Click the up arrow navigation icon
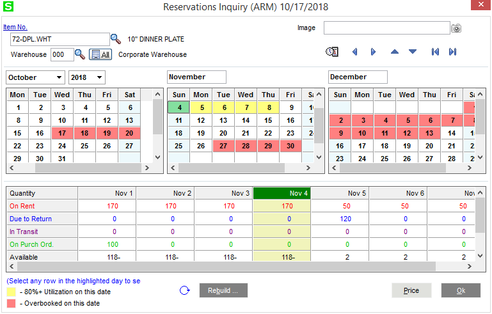 click(x=395, y=52)
